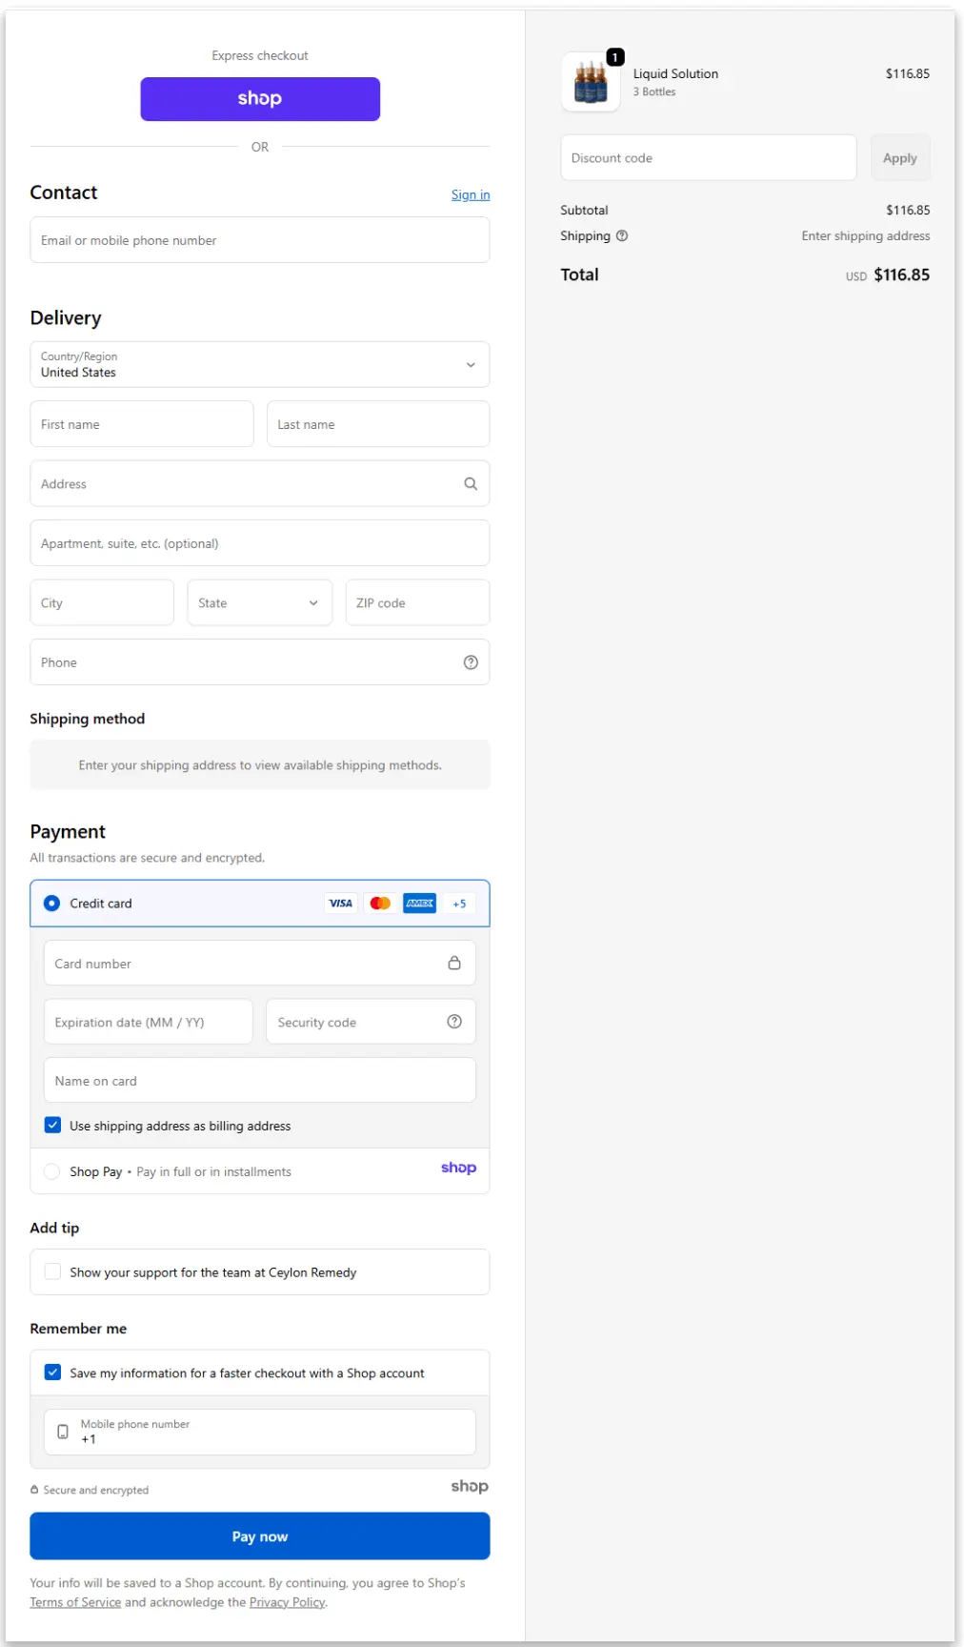Click the Card number field

260,964
